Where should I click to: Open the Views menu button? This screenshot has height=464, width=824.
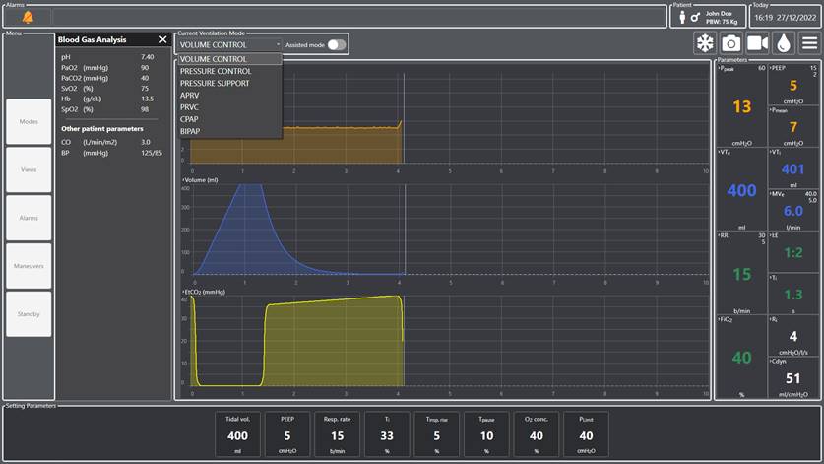[x=29, y=169]
